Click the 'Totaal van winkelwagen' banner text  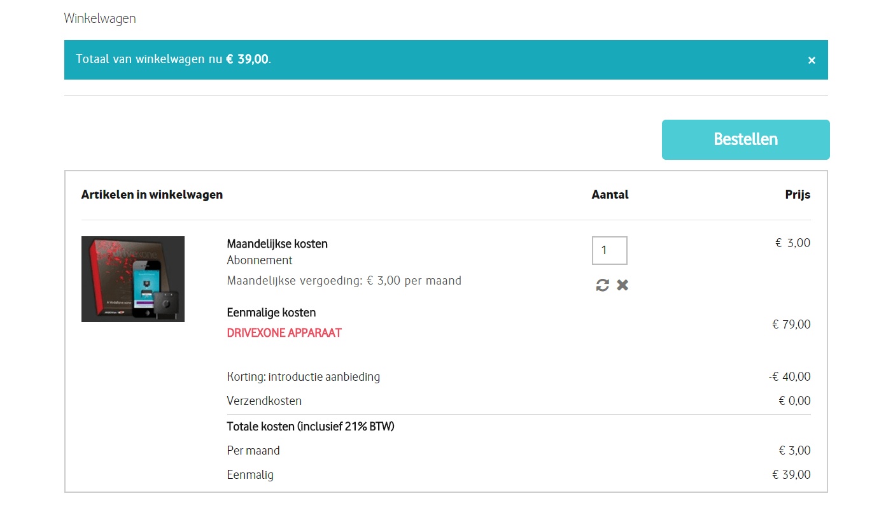pos(173,59)
